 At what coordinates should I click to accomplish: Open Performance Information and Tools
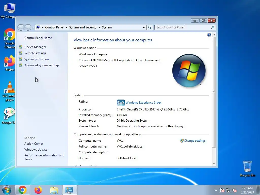[x=44, y=157]
